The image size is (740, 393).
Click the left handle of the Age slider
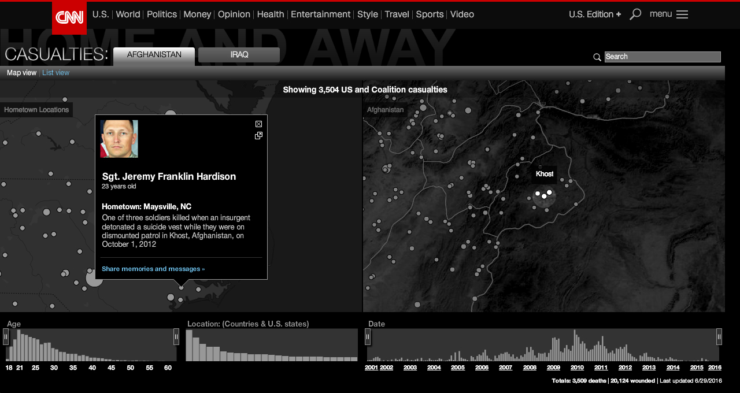[6, 336]
